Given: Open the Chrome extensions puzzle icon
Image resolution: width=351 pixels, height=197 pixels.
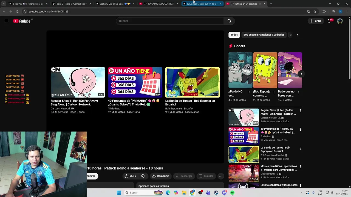Looking at the screenshot, I should click(x=324, y=11).
